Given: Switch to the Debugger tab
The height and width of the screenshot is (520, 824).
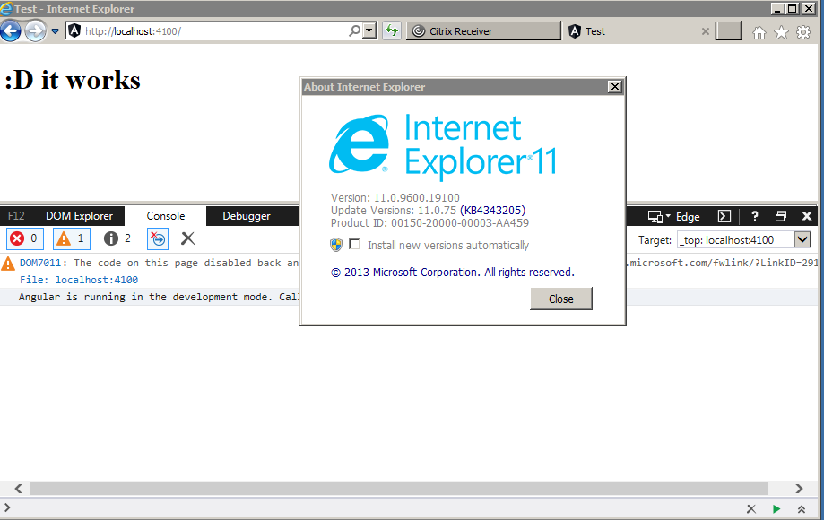Looking at the screenshot, I should pyautogui.click(x=247, y=216).
